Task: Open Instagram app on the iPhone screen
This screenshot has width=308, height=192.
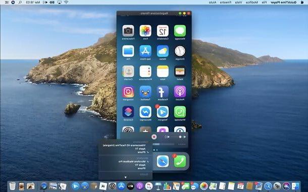Action: (128, 92)
